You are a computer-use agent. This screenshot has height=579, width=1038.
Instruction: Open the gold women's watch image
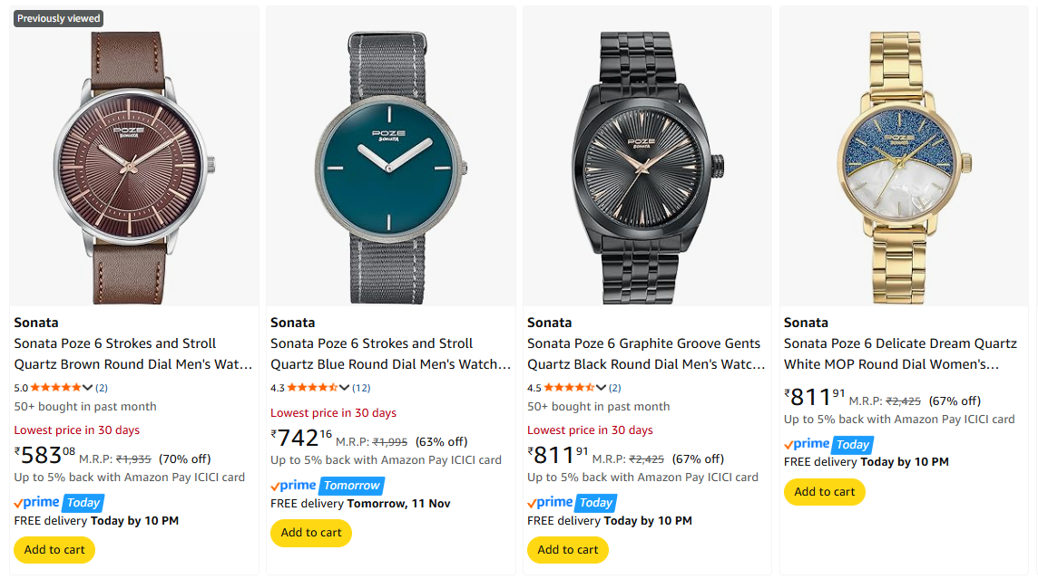point(904,168)
